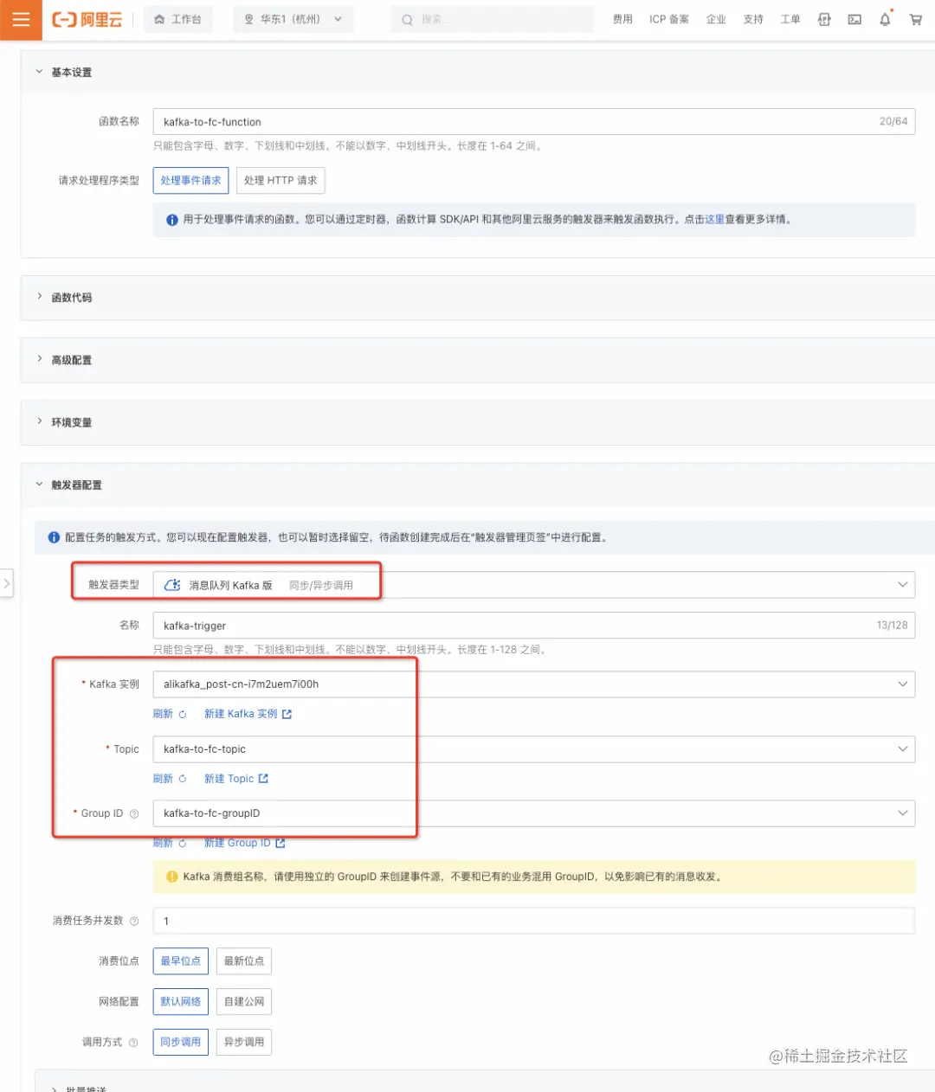Viewport: 935px width, 1092px height.
Task: Click the app icon next to 工单
Action: 824,19
